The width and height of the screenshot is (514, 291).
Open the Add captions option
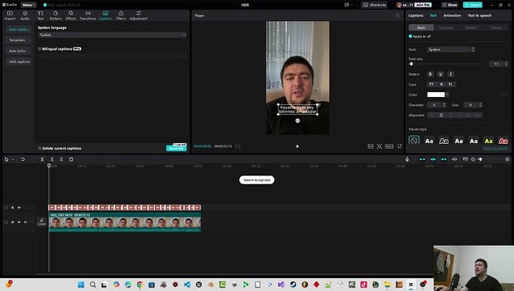click(19, 61)
